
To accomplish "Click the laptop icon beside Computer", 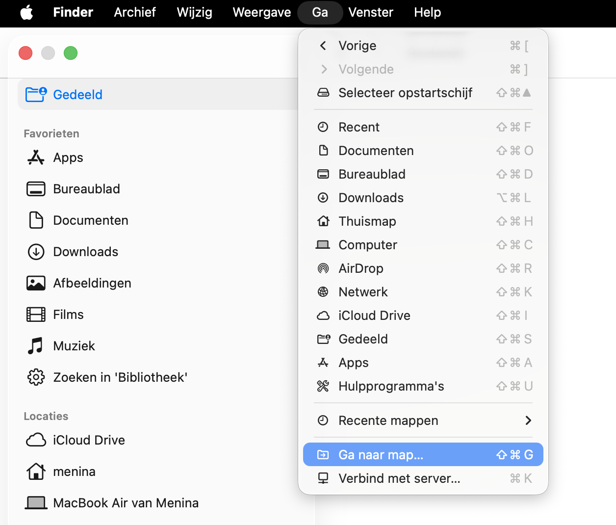I will (x=323, y=244).
